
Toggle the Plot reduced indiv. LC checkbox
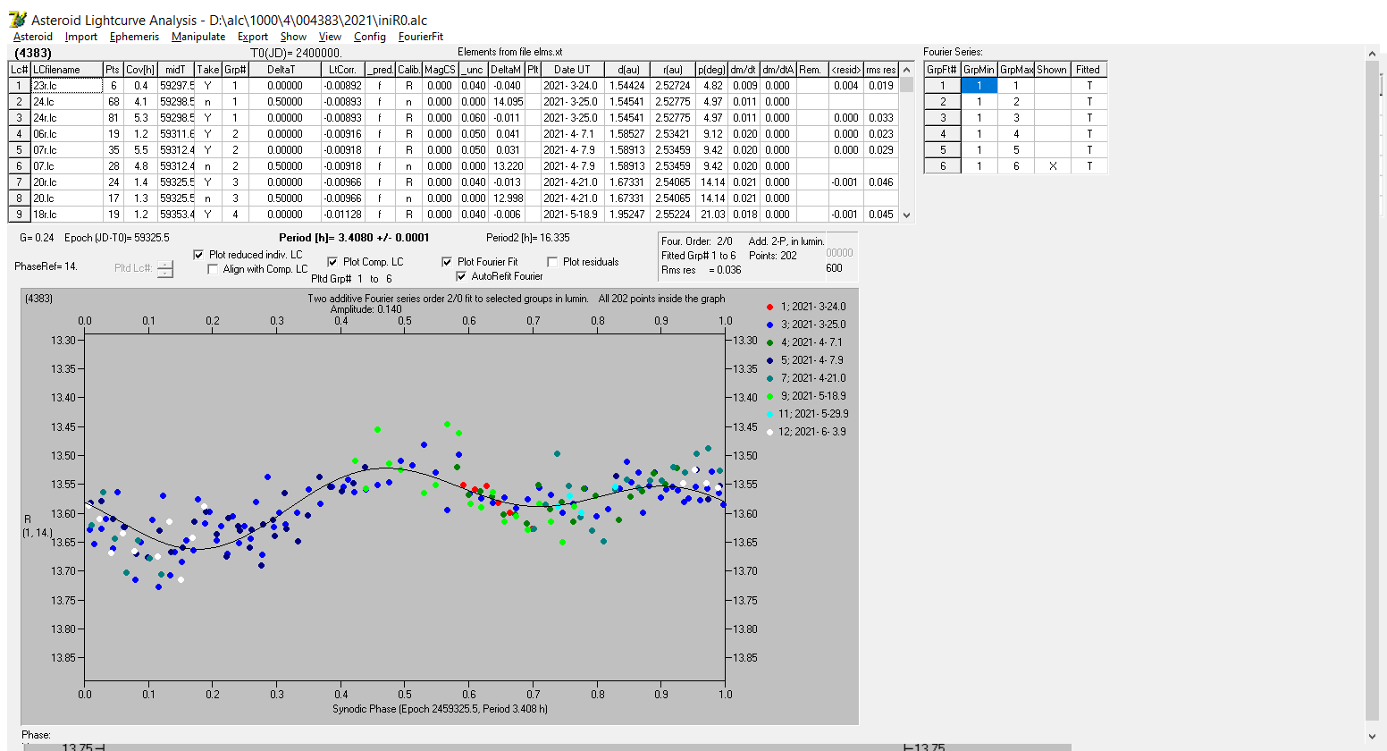click(x=198, y=255)
